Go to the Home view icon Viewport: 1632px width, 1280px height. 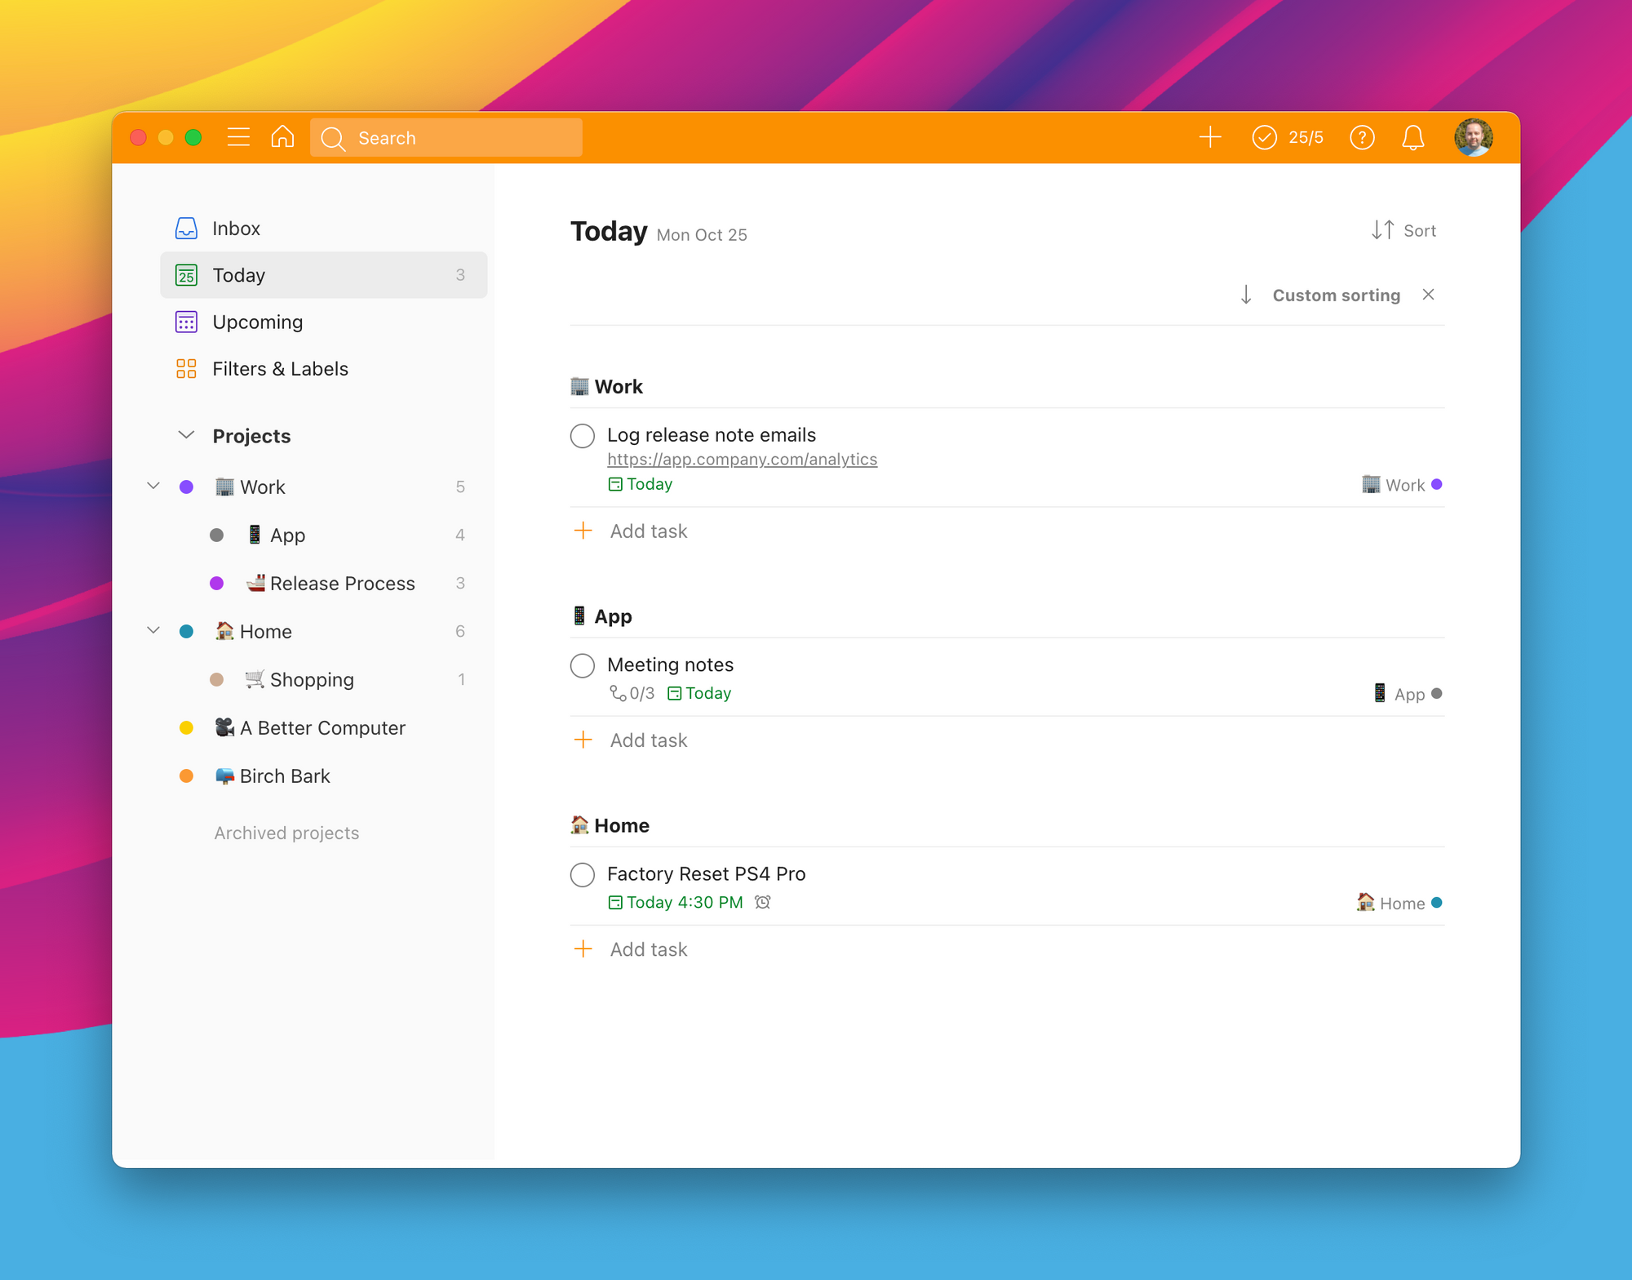click(282, 137)
